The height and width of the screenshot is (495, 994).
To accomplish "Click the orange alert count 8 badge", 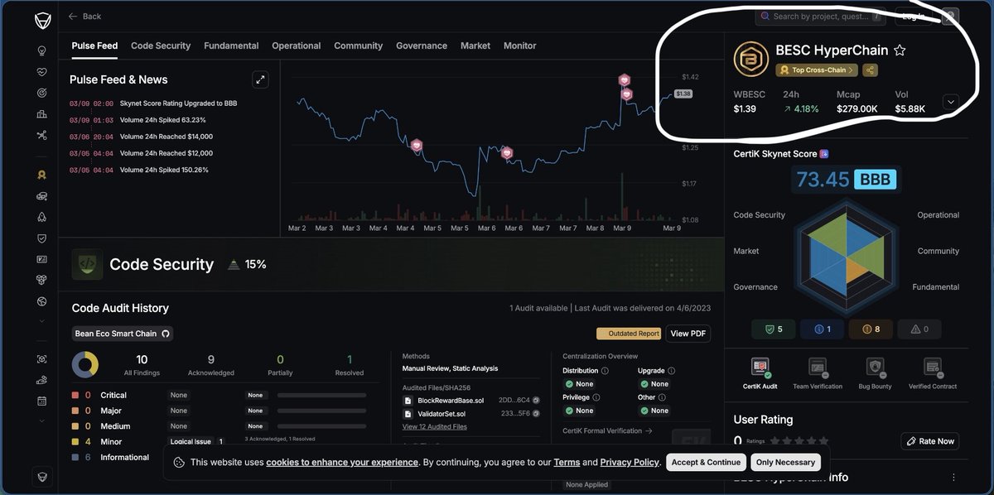I will 870,329.
